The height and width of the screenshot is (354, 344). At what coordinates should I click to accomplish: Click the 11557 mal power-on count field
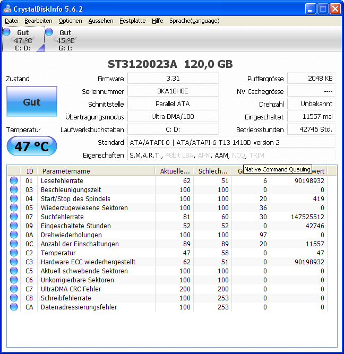pos(311,116)
